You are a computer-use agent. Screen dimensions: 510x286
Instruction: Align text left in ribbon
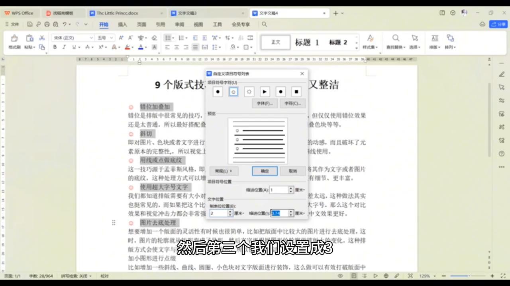click(167, 47)
